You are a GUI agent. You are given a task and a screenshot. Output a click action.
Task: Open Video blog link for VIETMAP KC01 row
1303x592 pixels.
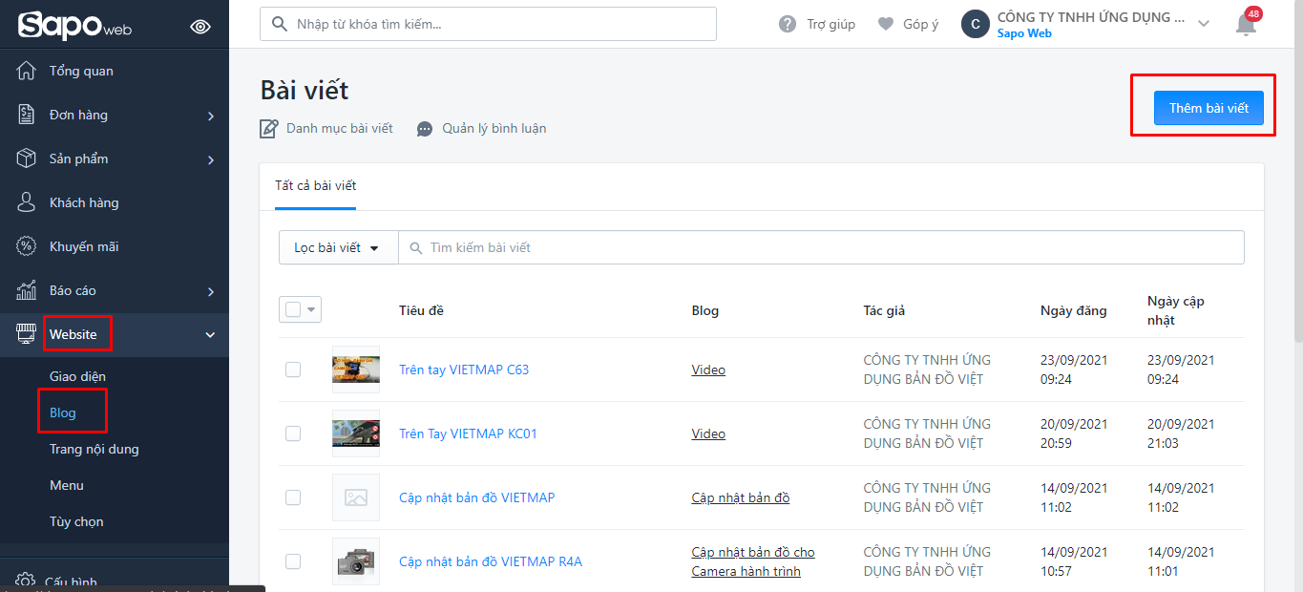[x=708, y=433]
